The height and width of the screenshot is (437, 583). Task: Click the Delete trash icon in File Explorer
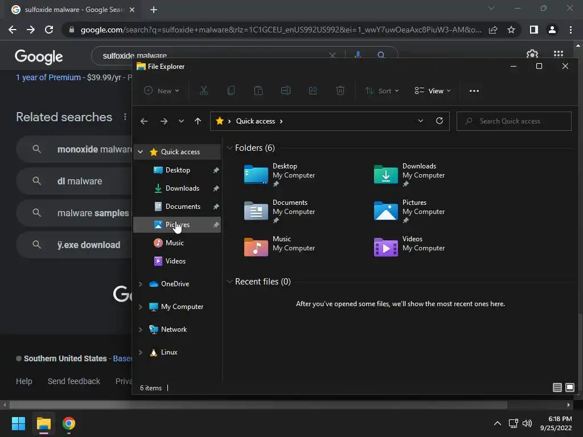(340, 90)
